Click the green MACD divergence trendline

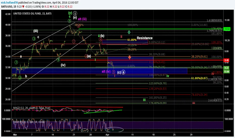103,112
